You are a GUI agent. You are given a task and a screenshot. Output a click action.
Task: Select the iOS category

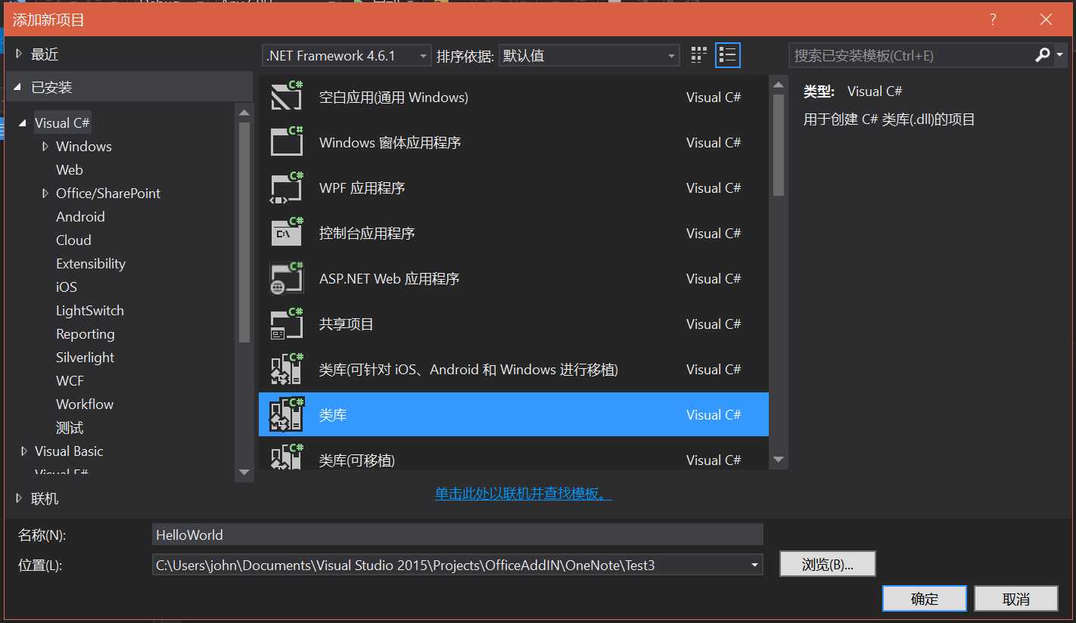pyautogui.click(x=67, y=287)
